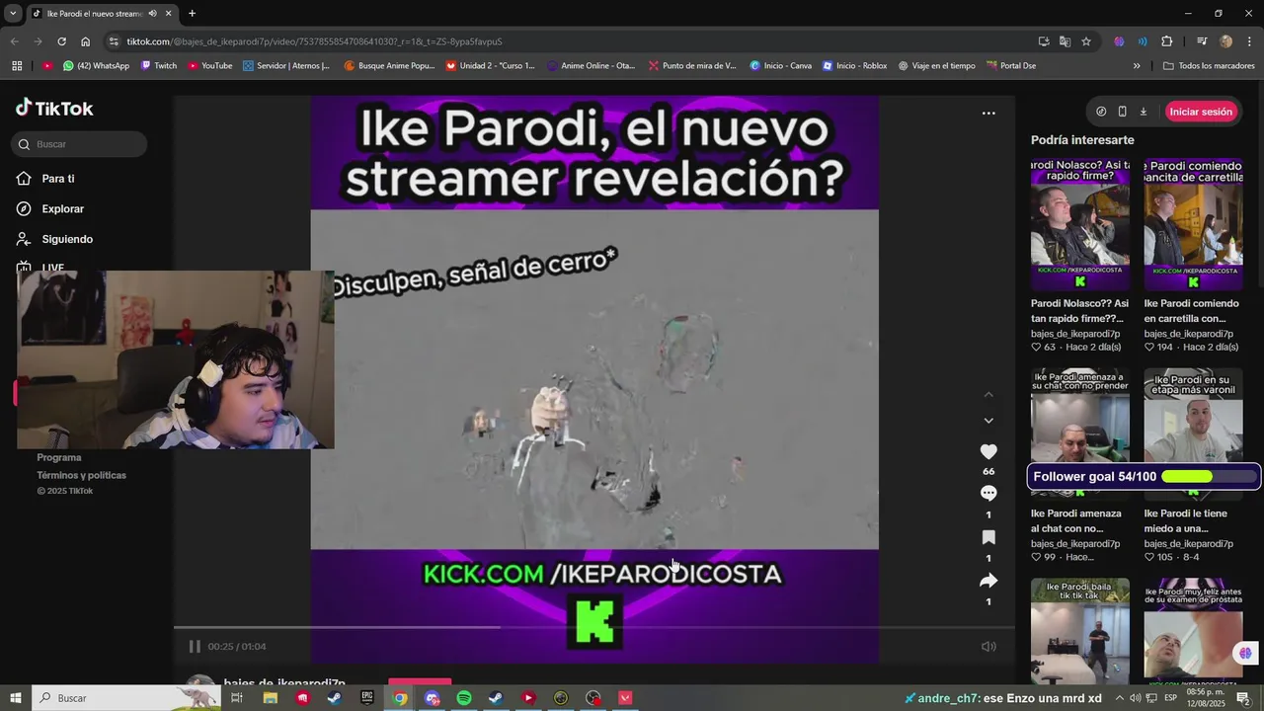Expand hidden bookmarks chevron
Image resolution: width=1264 pixels, height=711 pixels.
[x=1137, y=66]
